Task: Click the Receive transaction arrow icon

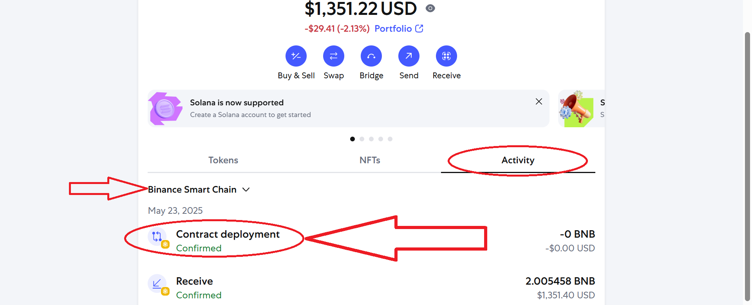Action: pyautogui.click(x=157, y=283)
